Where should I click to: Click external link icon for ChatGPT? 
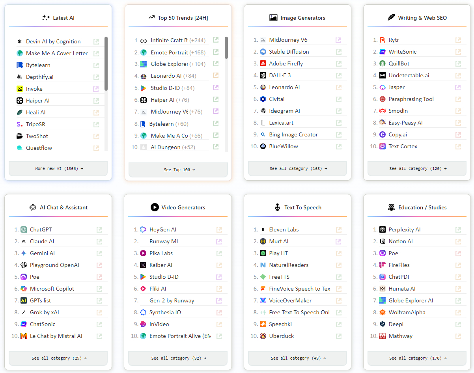tap(99, 230)
